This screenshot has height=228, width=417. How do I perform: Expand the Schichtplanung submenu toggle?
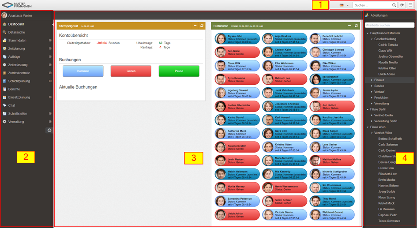click(x=50, y=81)
